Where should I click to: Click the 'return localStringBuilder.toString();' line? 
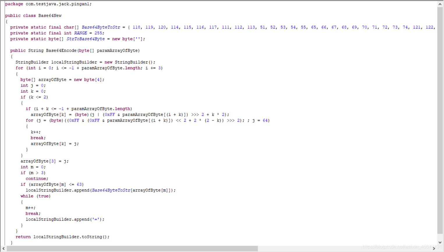point(63,237)
